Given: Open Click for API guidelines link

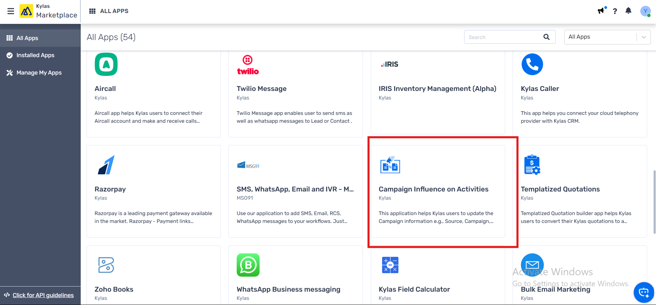Looking at the screenshot, I should point(43,295).
